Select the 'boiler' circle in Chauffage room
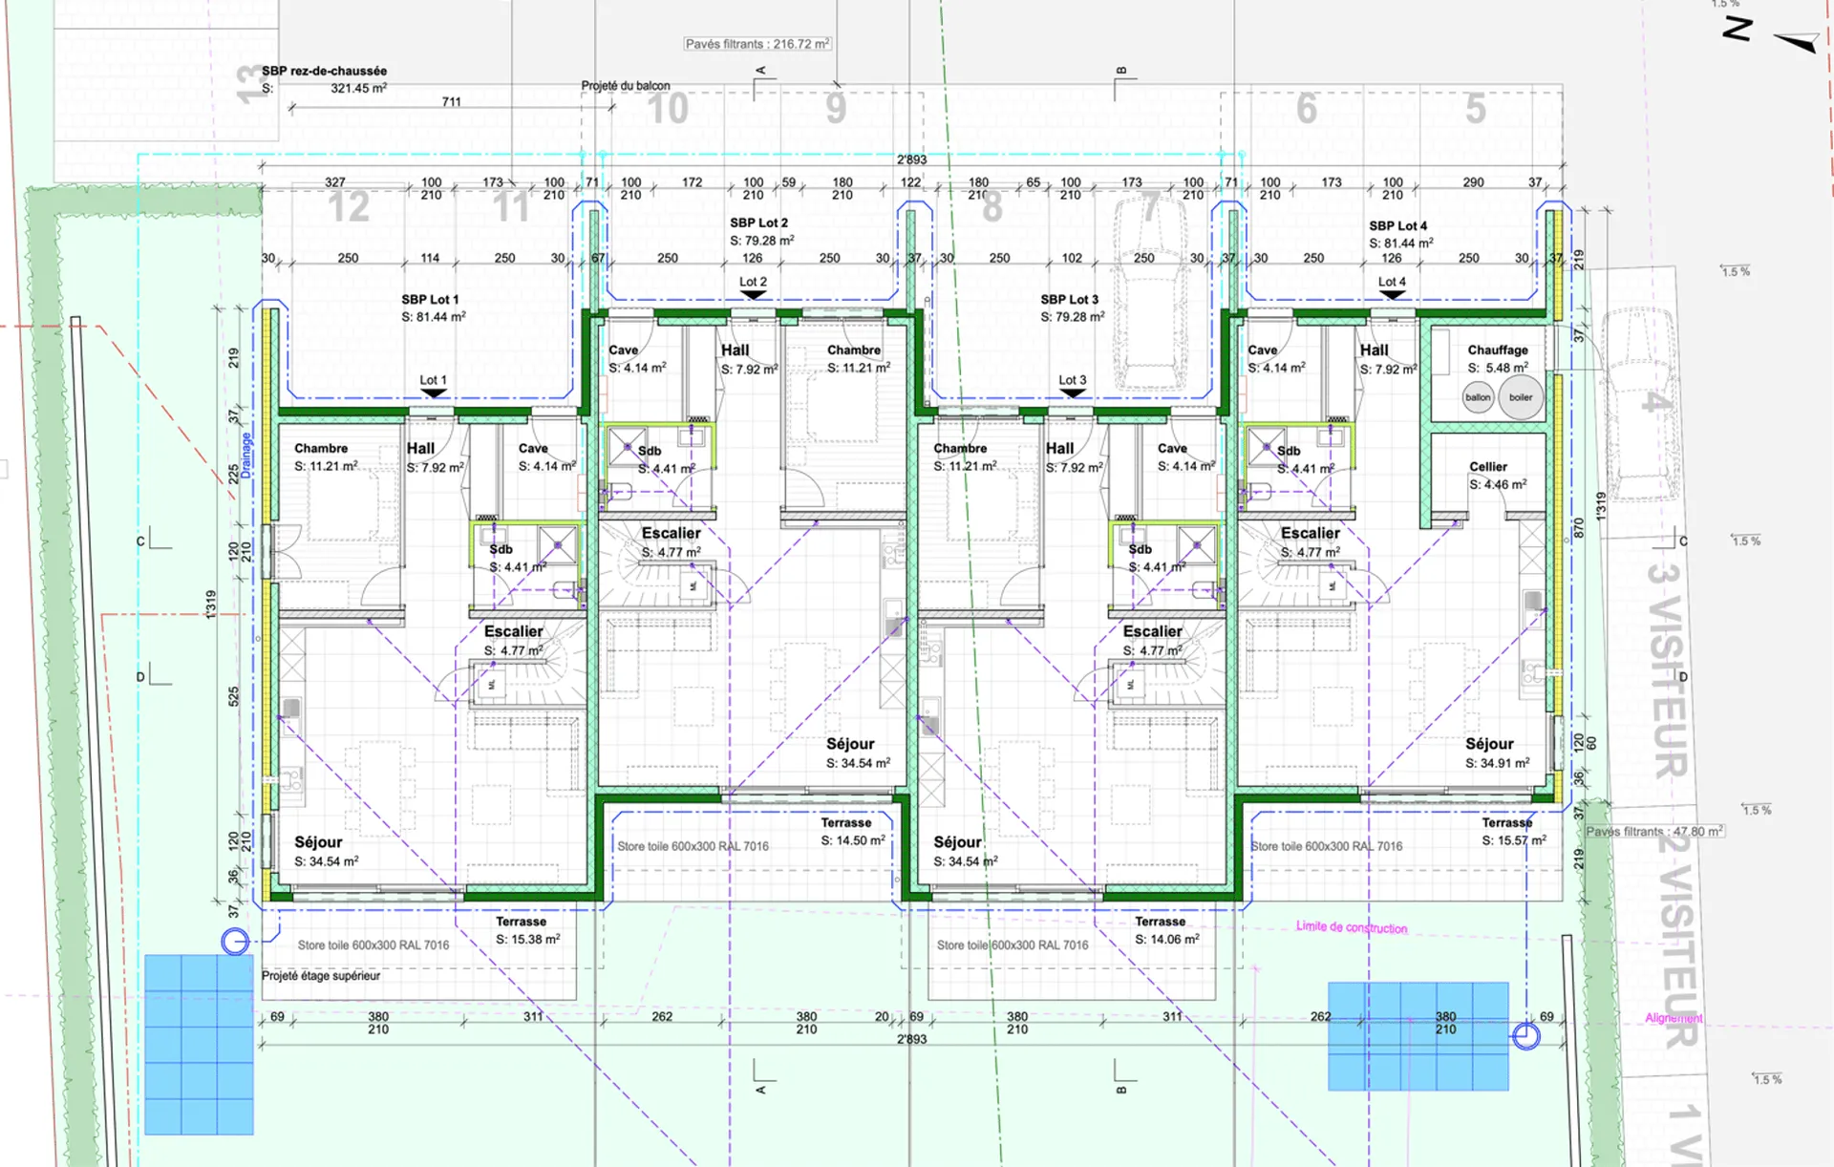This screenshot has height=1167, width=1834. 1521,397
